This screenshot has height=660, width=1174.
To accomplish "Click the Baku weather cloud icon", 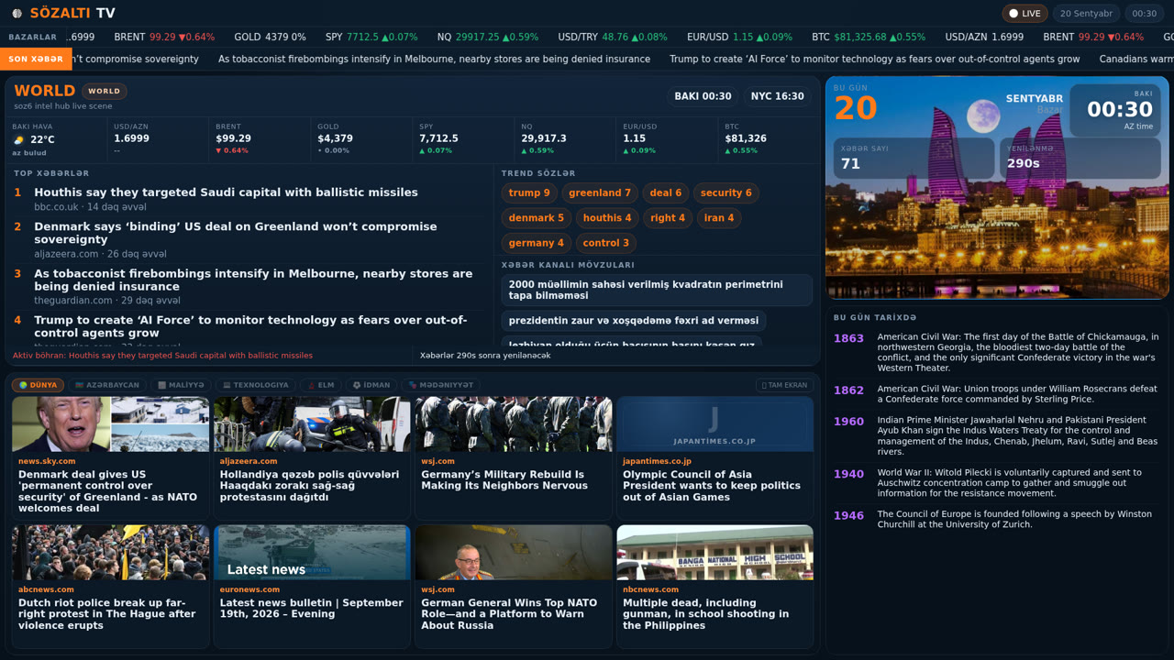I will tap(19, 140).
